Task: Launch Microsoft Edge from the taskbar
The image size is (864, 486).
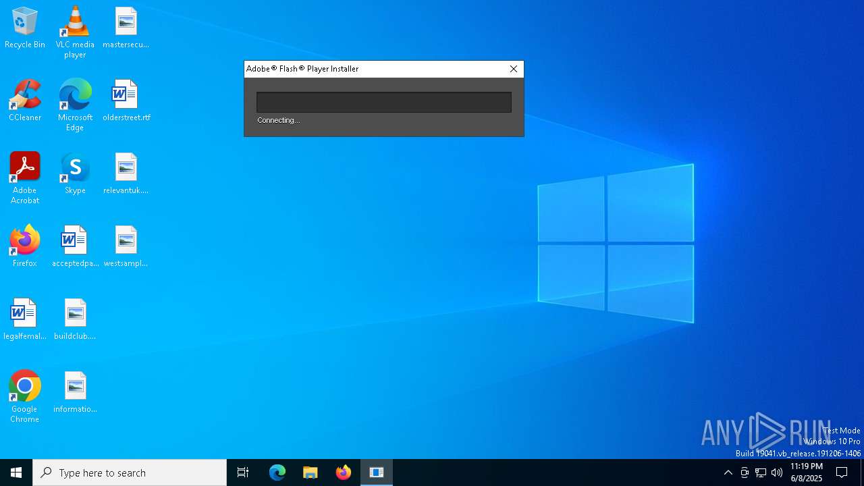Action: point(277,473)
